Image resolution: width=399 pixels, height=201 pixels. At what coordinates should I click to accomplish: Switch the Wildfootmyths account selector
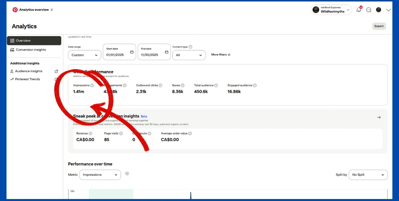[331, 10]
